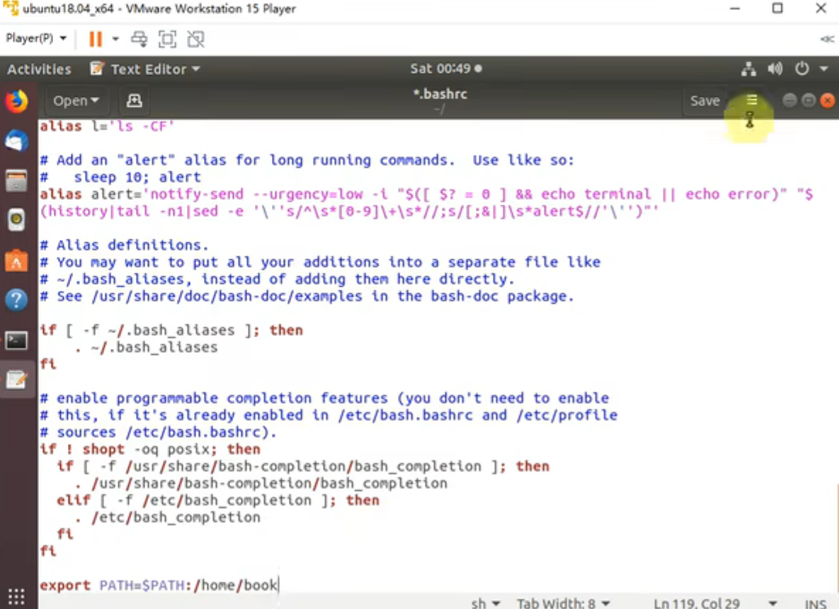Image resolution: width=839 pixels, height=609 pixels.
Task: Toggle VMware Unity mode
Action: coord(196,38)
